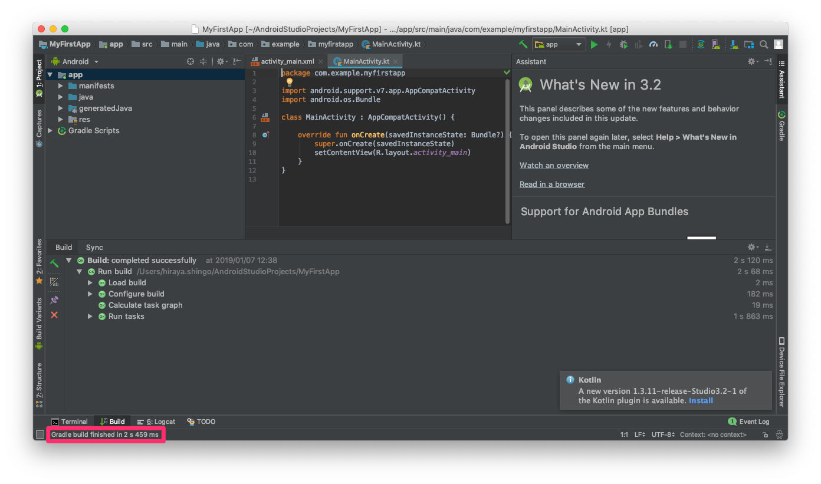Switch to Sync tab in Build panel
821x484 pixels.
point(94,248)
